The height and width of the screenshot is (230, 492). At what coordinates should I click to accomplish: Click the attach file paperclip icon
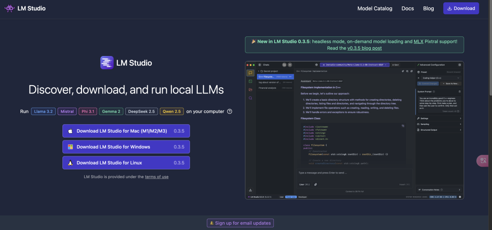coord(316,184)
